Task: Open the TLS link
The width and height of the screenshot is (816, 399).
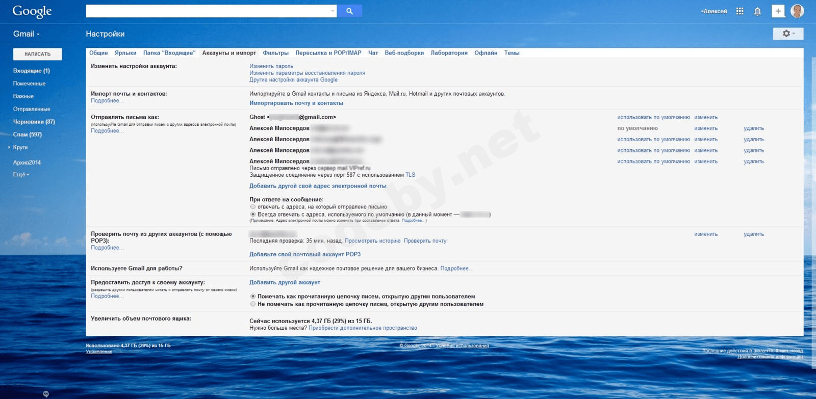Action: coord(411,175)
